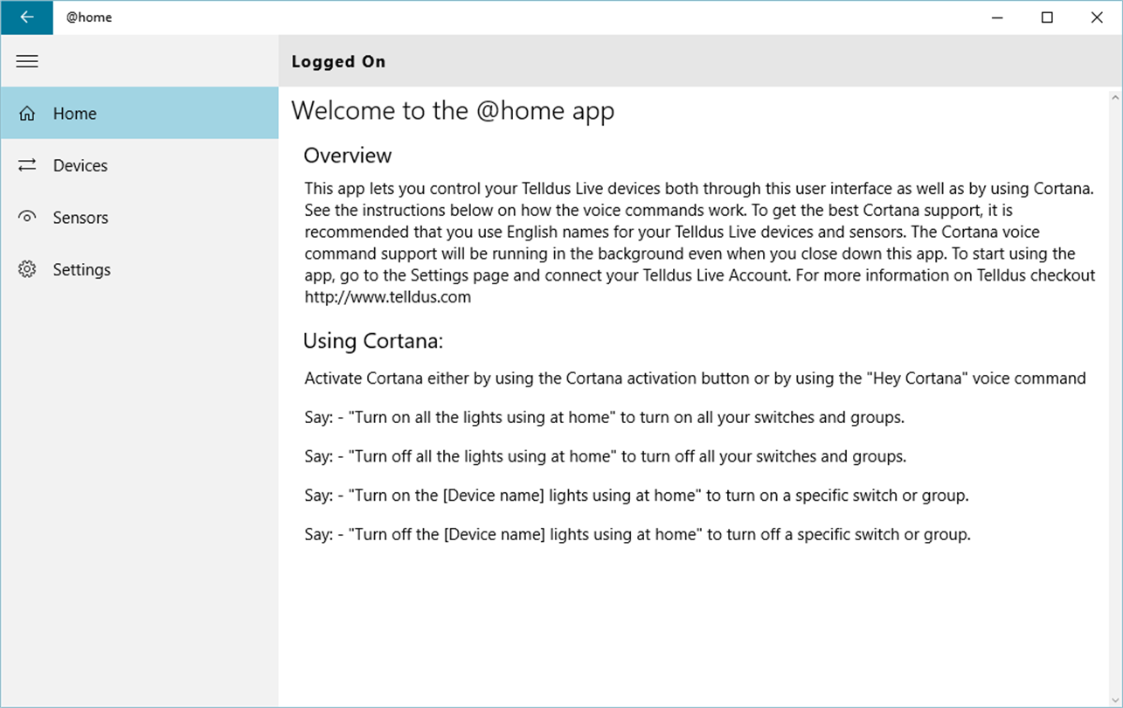
Task: Go to the Sensors page label
Action: coord(80,218)
